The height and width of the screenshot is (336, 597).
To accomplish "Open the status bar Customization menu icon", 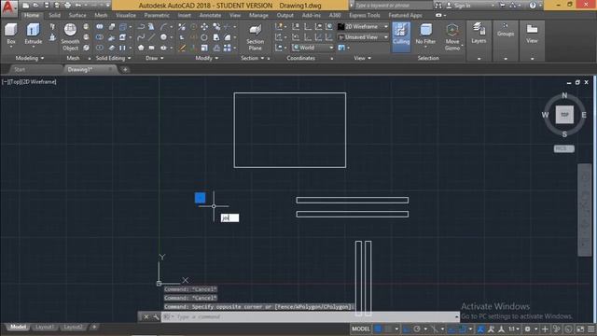I will click(590, 329).
